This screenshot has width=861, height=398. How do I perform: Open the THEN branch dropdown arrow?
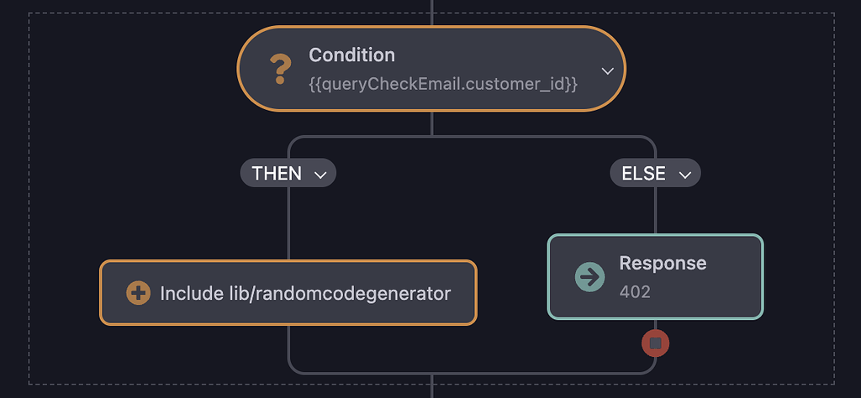320,175
